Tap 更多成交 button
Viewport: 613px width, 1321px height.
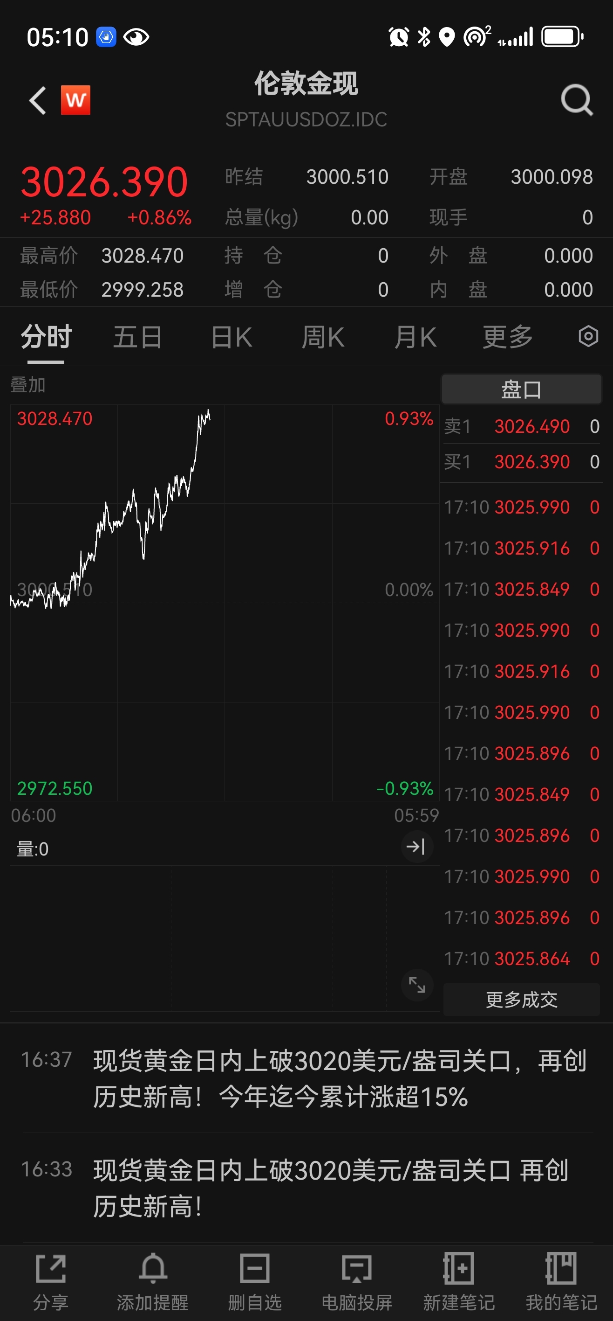[521, 1000]
